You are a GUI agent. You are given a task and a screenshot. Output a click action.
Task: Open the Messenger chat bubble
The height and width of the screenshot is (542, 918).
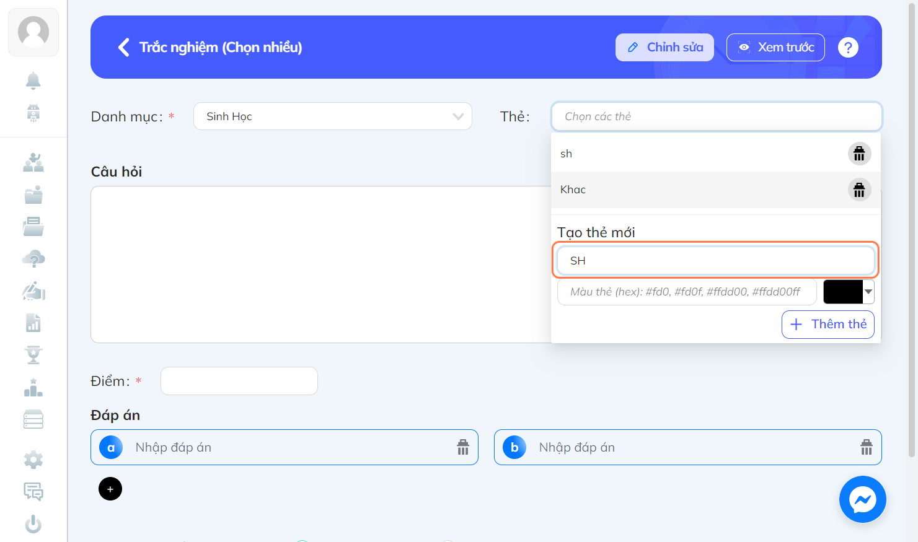click(863, 499)
